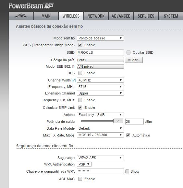
Task: Open the Ubiquiti logo tab
Action: [x=21, y=16]
